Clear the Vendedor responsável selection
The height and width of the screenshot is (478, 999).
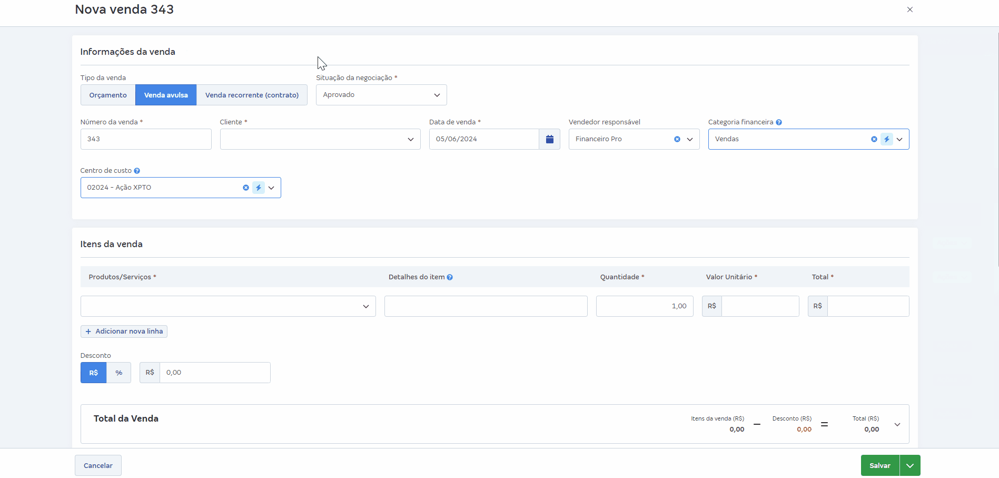pos(677,139)
